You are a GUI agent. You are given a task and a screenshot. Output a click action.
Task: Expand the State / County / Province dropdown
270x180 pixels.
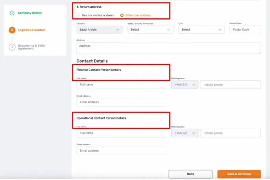[150, 30]
